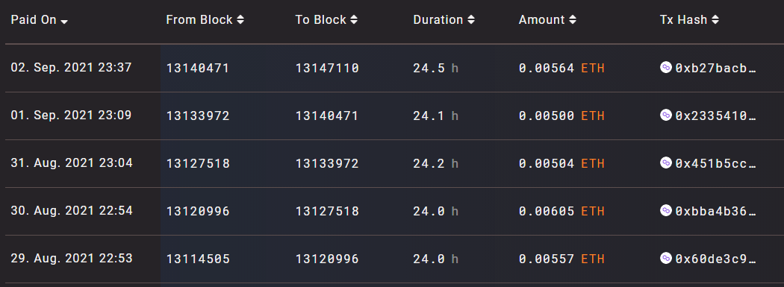Click To Block value 13127518

[327, 211]
